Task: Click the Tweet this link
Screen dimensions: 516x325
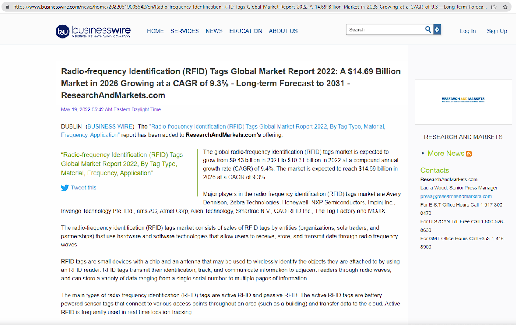Action: point(83,188)
